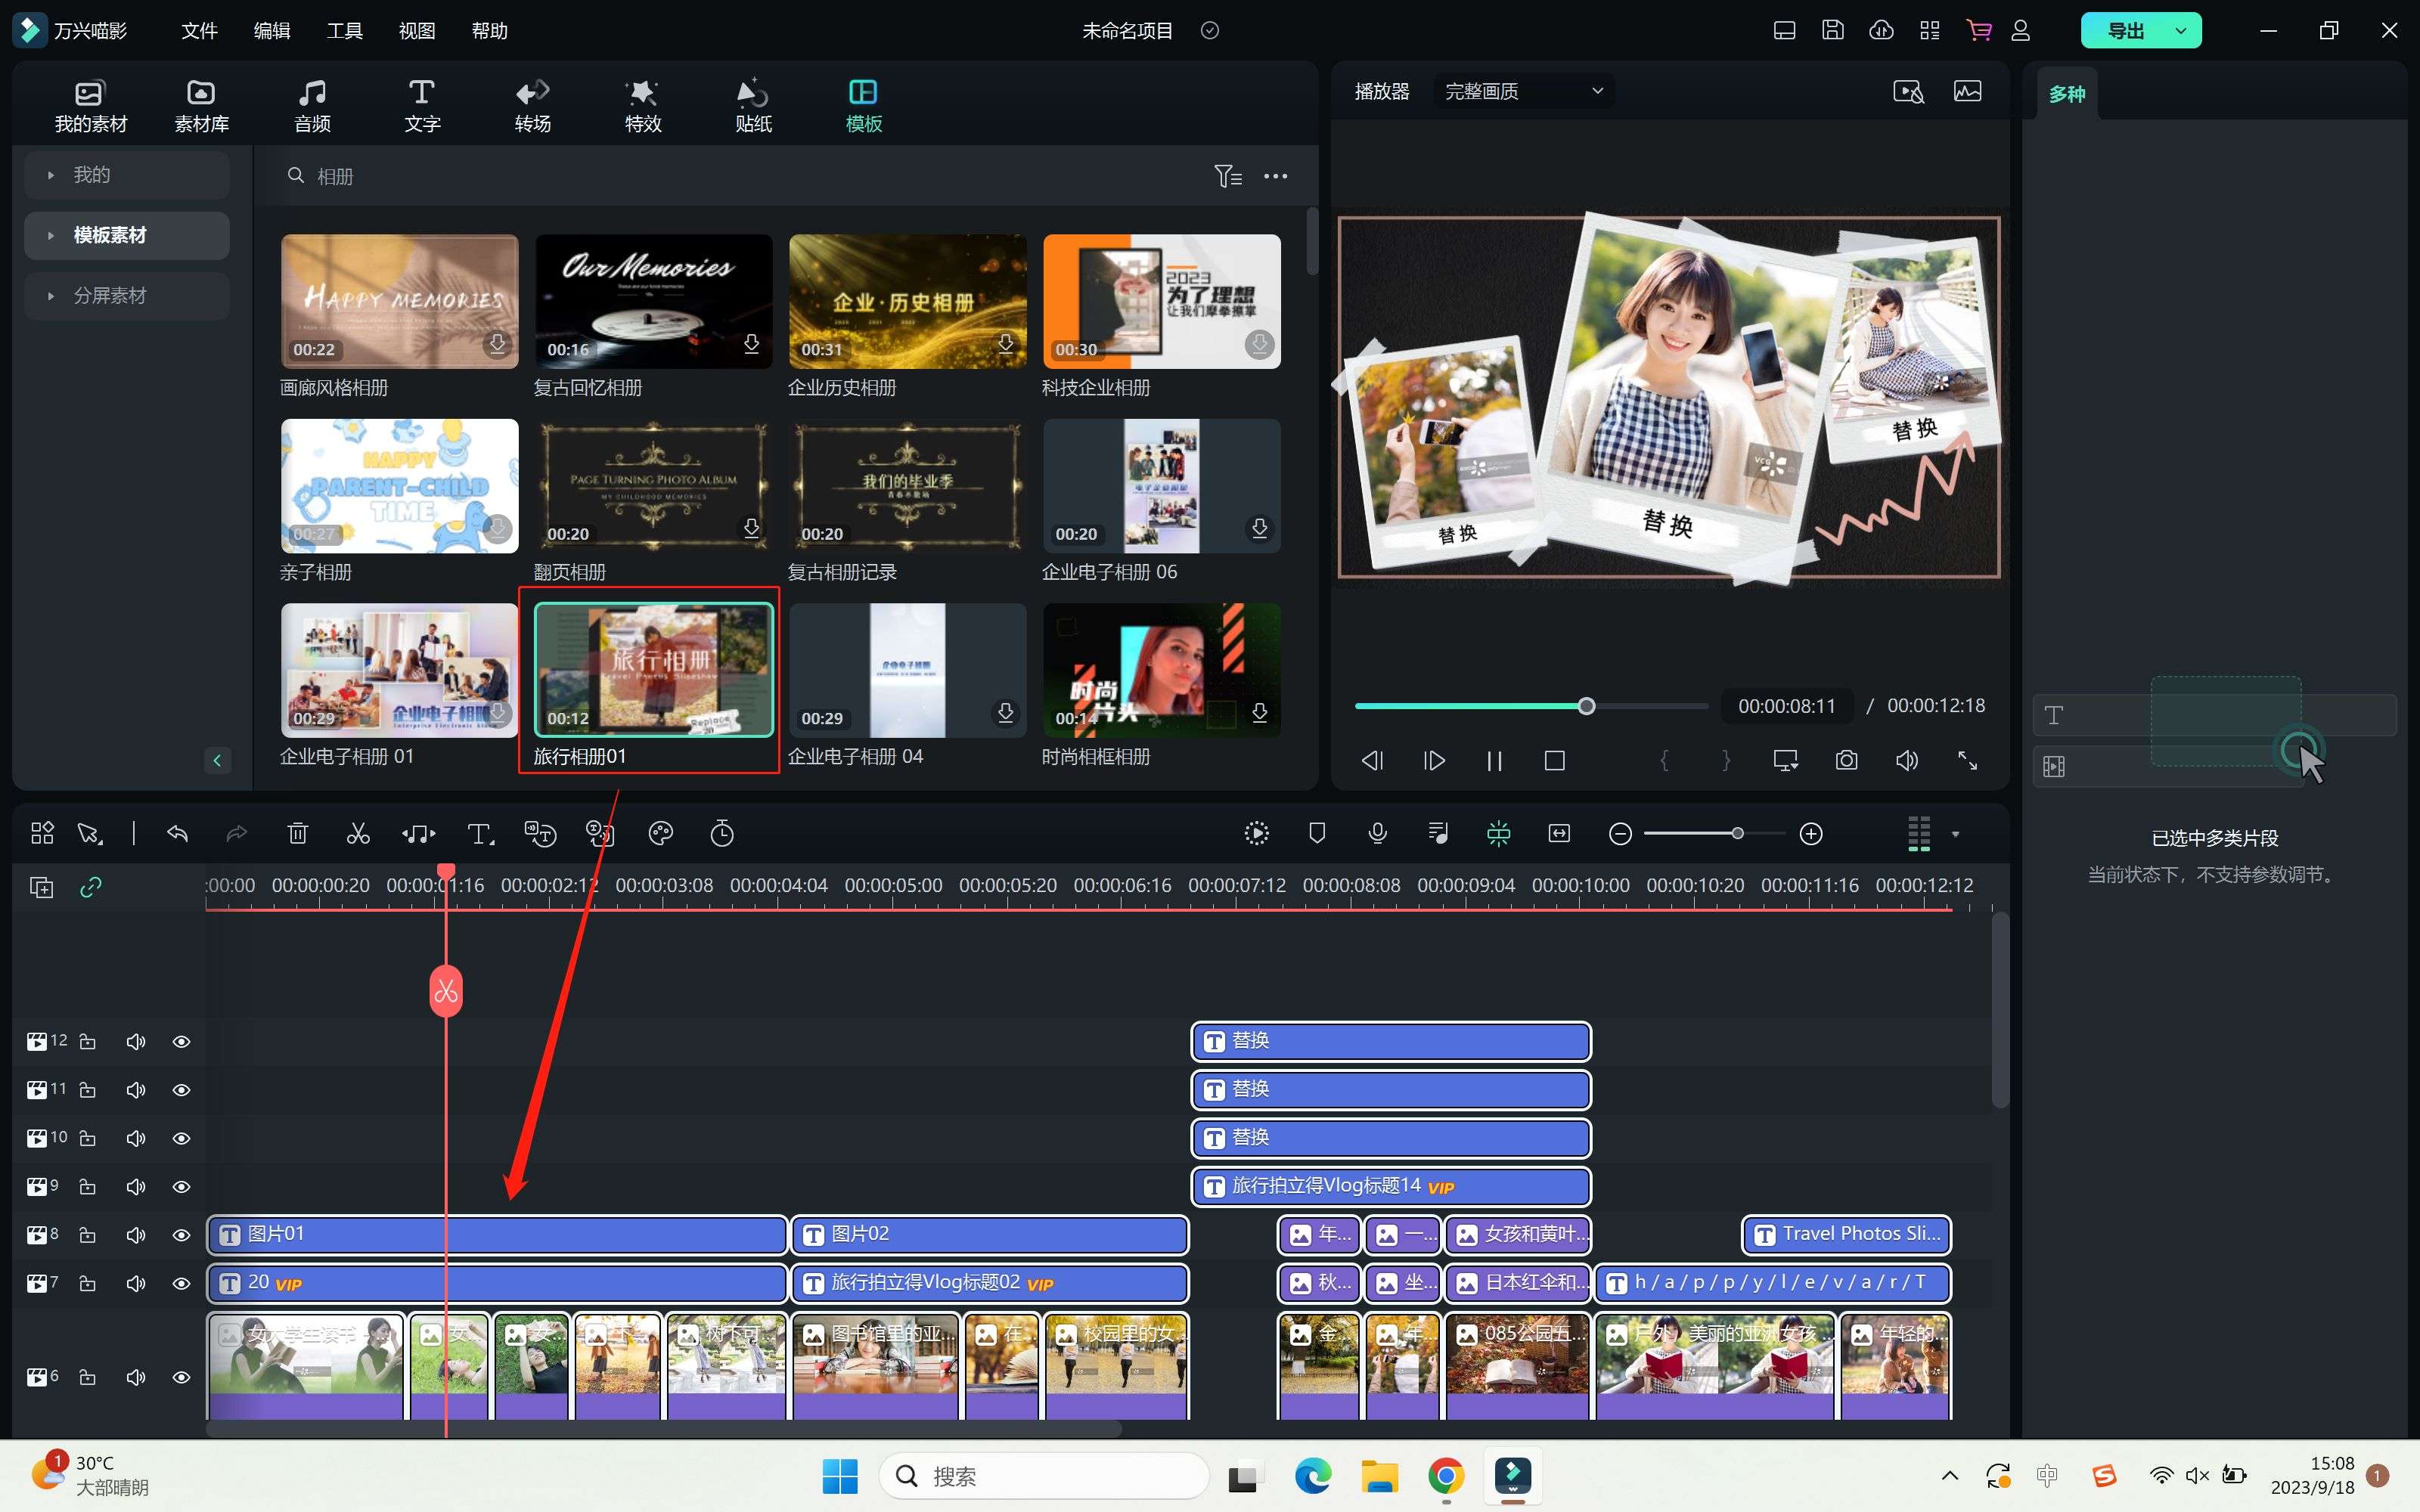The width and height of the screenshot is (2420, 1512).
Task: Click the timeline zoom slider handle
Action: pos(1738,833)
